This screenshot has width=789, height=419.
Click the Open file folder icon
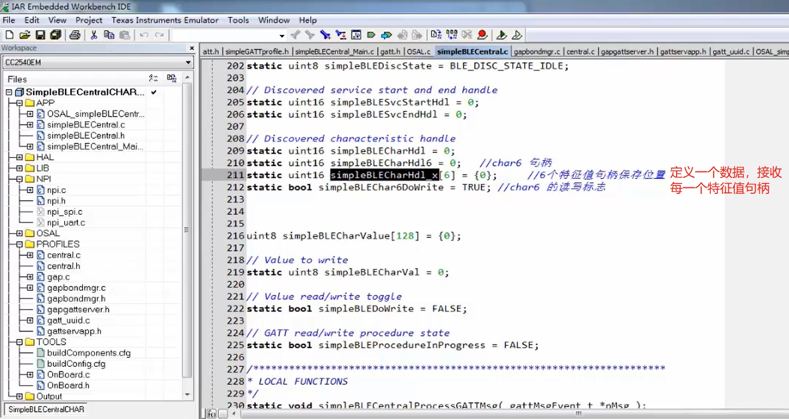[24, 35]
